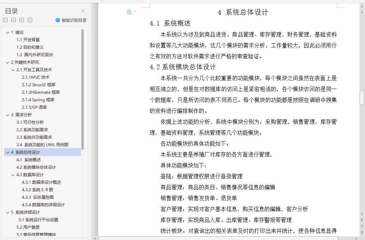Image resolution: width=365 pixels, height=240 pixels.
Task: Jump to 2.2 系统功能需求 heading
Action: tap(32, 130)
